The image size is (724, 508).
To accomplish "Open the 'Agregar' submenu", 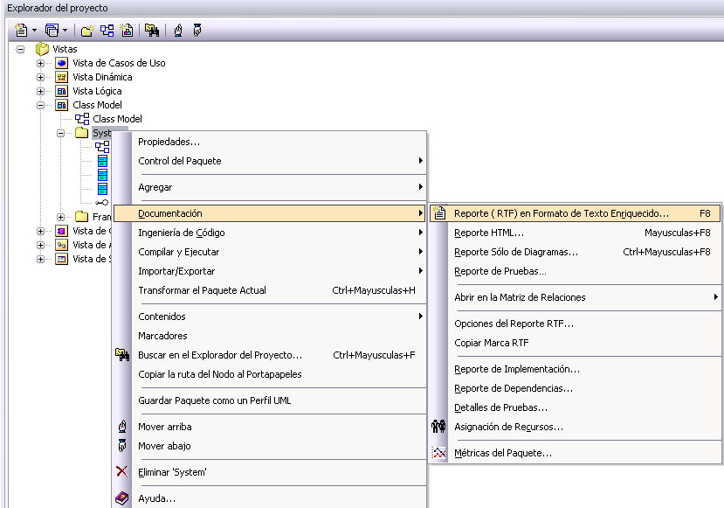I will (270, 187).
